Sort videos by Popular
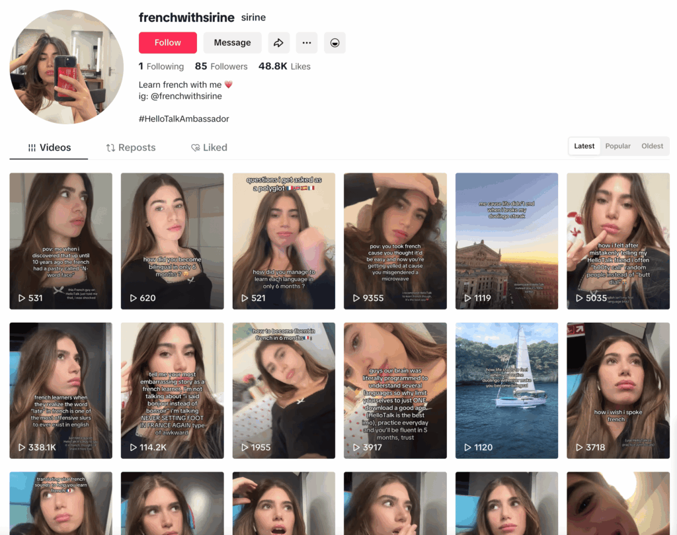 [617, 146]
